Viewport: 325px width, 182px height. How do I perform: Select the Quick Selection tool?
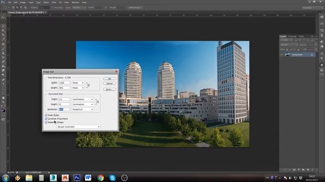[x=3, y=31]
